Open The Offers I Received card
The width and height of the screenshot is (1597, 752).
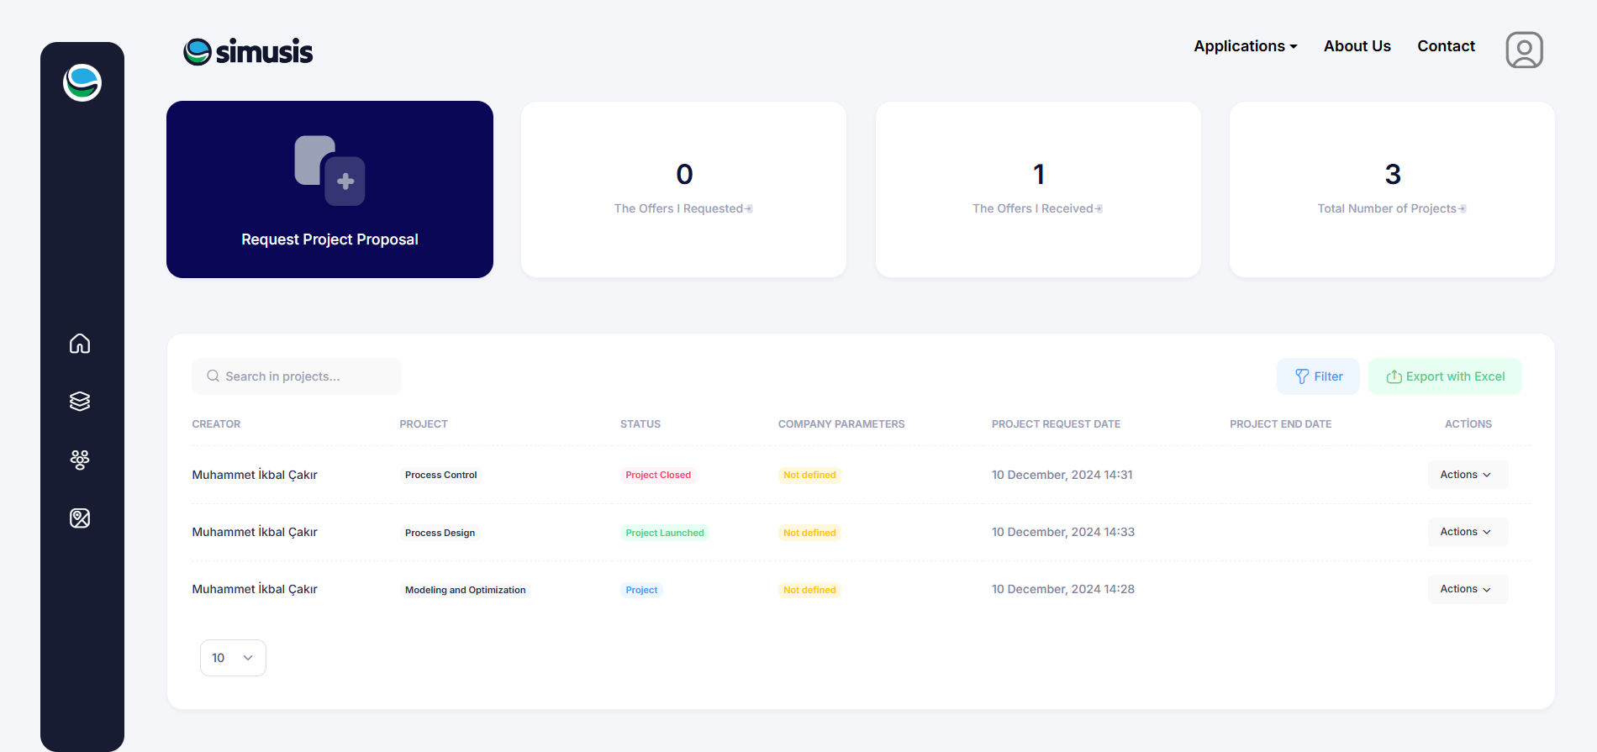pos(1038,190)
